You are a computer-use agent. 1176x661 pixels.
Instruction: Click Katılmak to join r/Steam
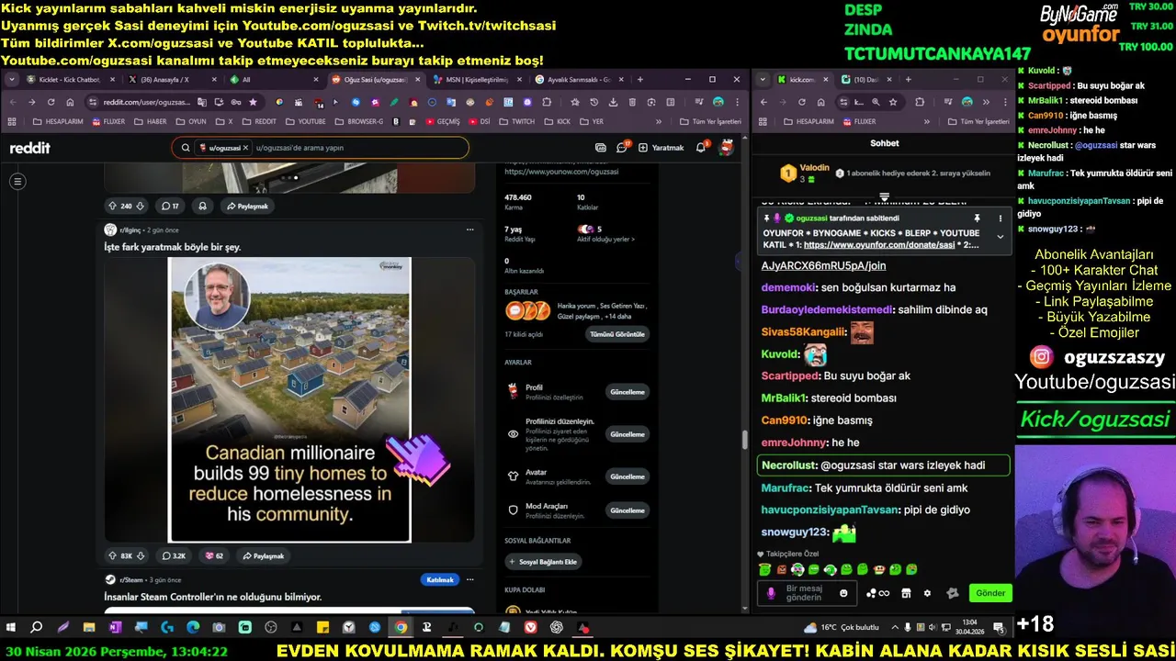(440, 579)
